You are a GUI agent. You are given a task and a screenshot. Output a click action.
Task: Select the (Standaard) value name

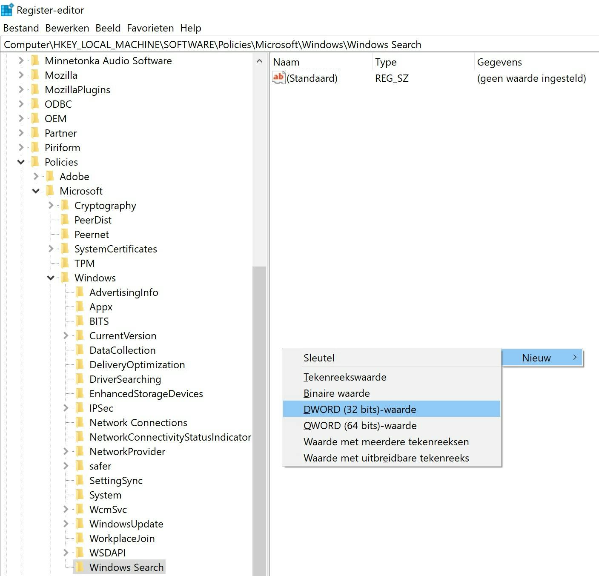312,78
